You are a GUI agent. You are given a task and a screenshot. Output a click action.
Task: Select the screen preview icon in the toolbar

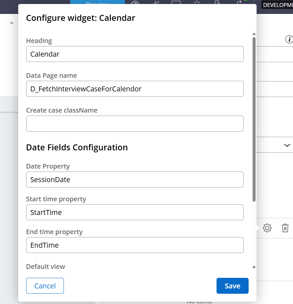176,3
